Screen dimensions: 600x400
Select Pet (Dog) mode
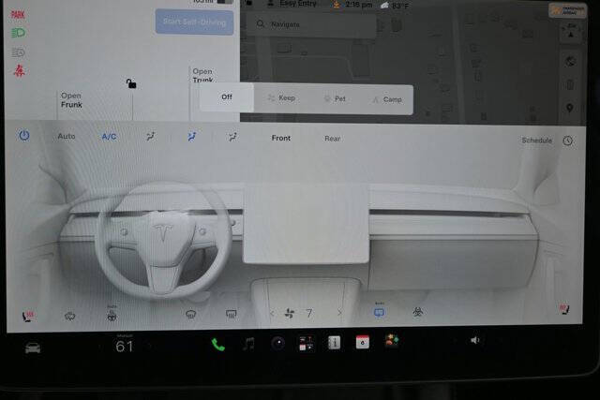coord(335,98)
